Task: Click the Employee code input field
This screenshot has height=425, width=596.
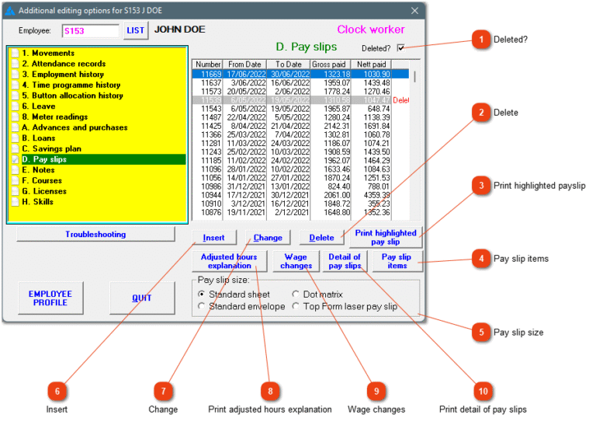Action: click(x=89, y=31)
